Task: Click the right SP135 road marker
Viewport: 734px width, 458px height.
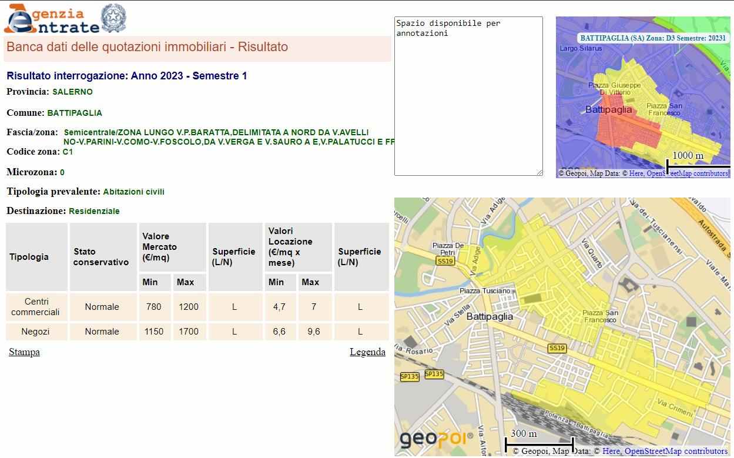Action: tap(434, 374)
